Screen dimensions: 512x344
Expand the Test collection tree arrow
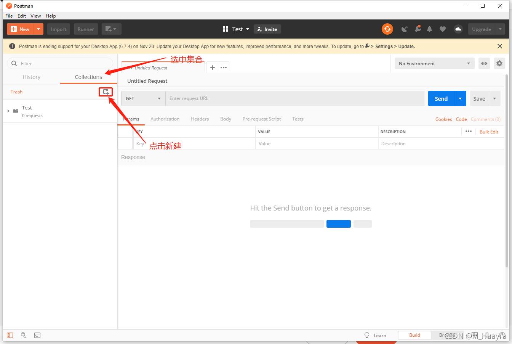8,111
